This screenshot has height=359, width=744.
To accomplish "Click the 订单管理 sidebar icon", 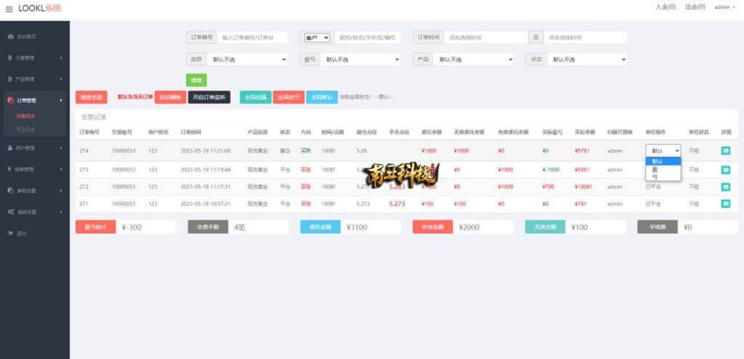I will [10, 100].
